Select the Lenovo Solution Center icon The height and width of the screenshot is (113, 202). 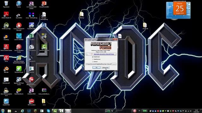(x=19, y=48)
